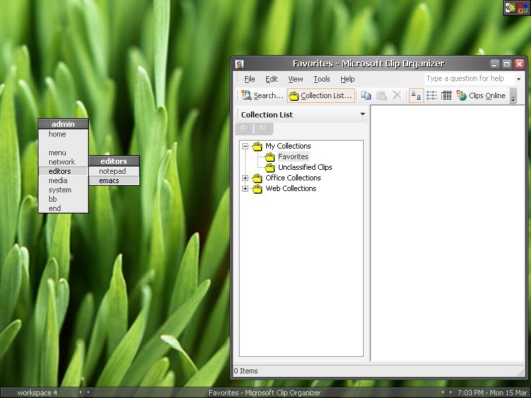Click the window resize grip in status bar

[521, 371]
